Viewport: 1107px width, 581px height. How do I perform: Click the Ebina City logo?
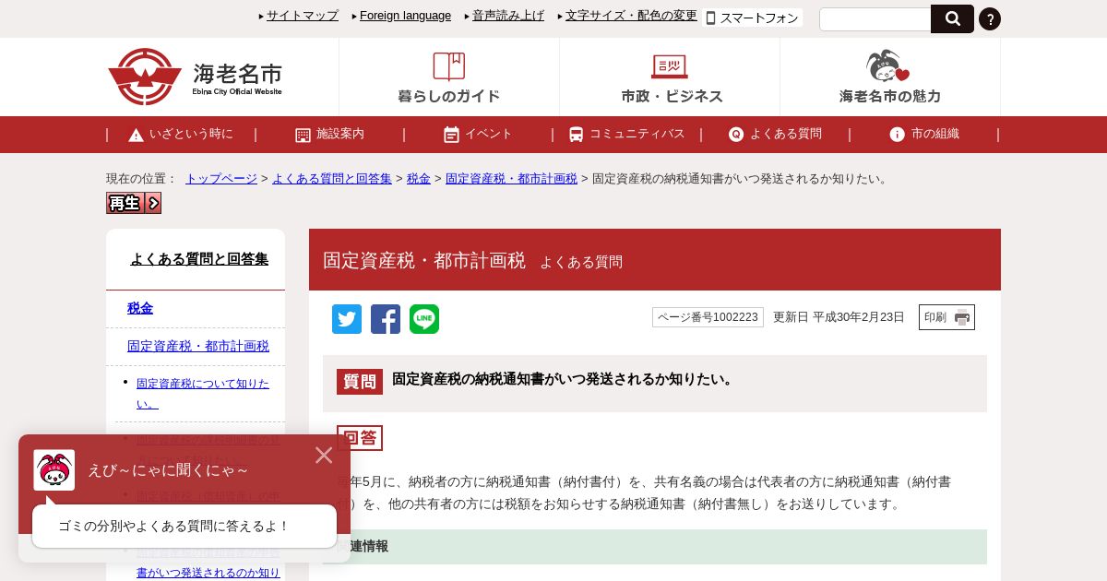(x=195, y=77)
